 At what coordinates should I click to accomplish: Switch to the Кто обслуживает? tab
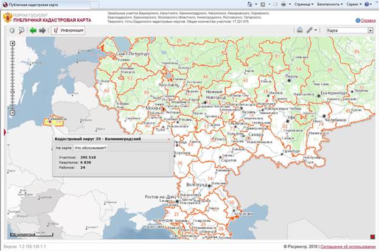tap(91, 148)
